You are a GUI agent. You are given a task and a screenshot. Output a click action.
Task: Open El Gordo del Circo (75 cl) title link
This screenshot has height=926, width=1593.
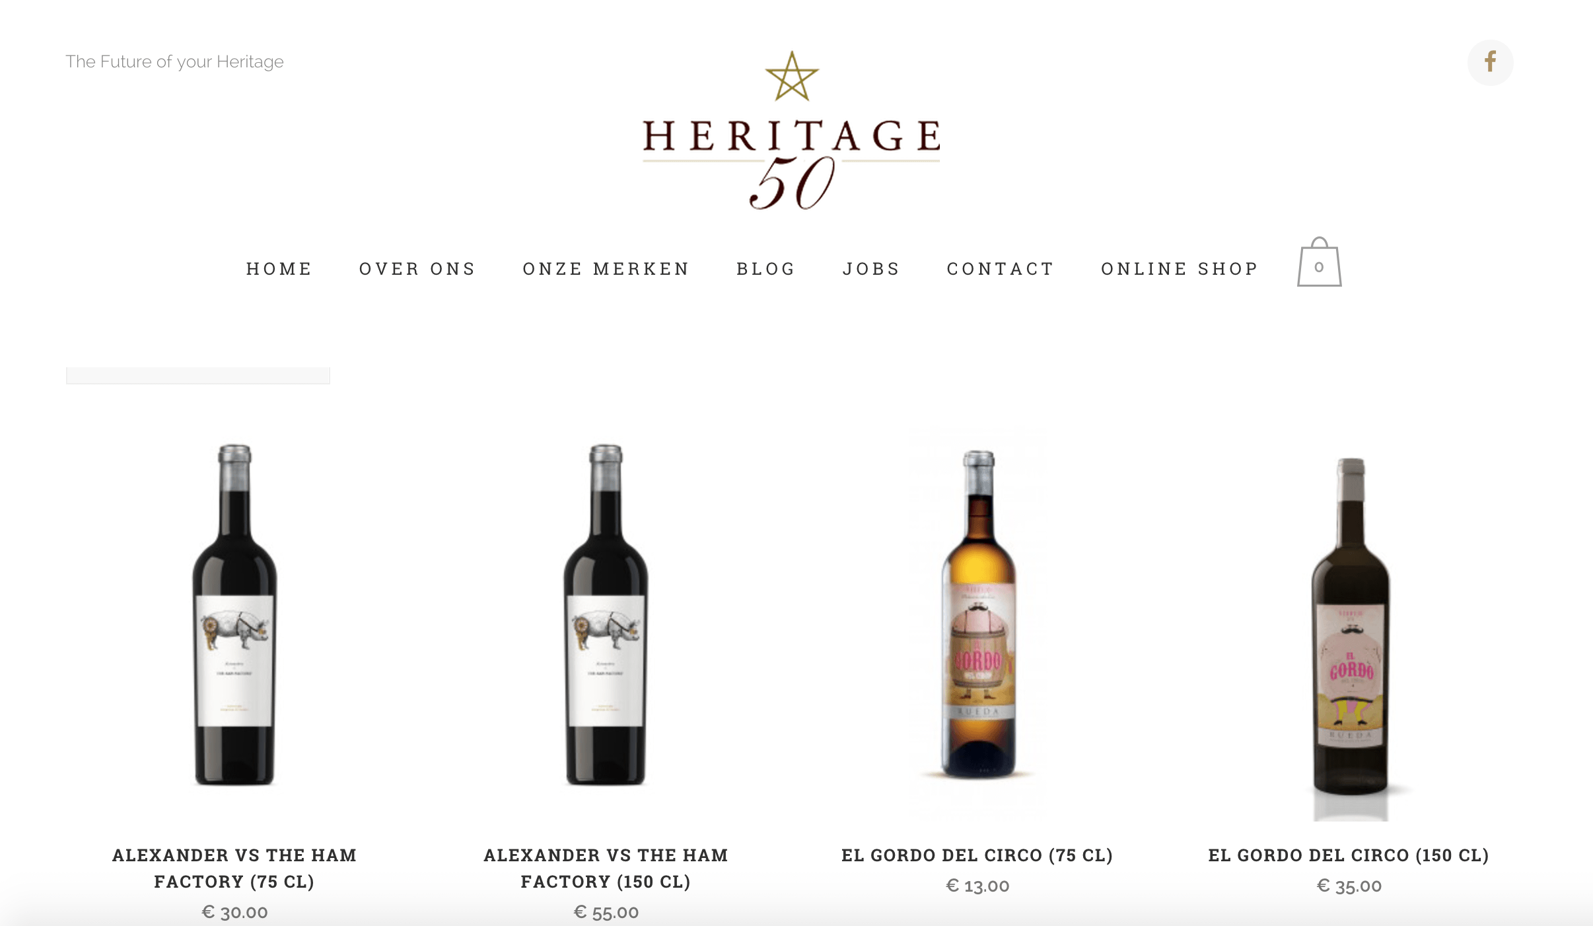977,855
